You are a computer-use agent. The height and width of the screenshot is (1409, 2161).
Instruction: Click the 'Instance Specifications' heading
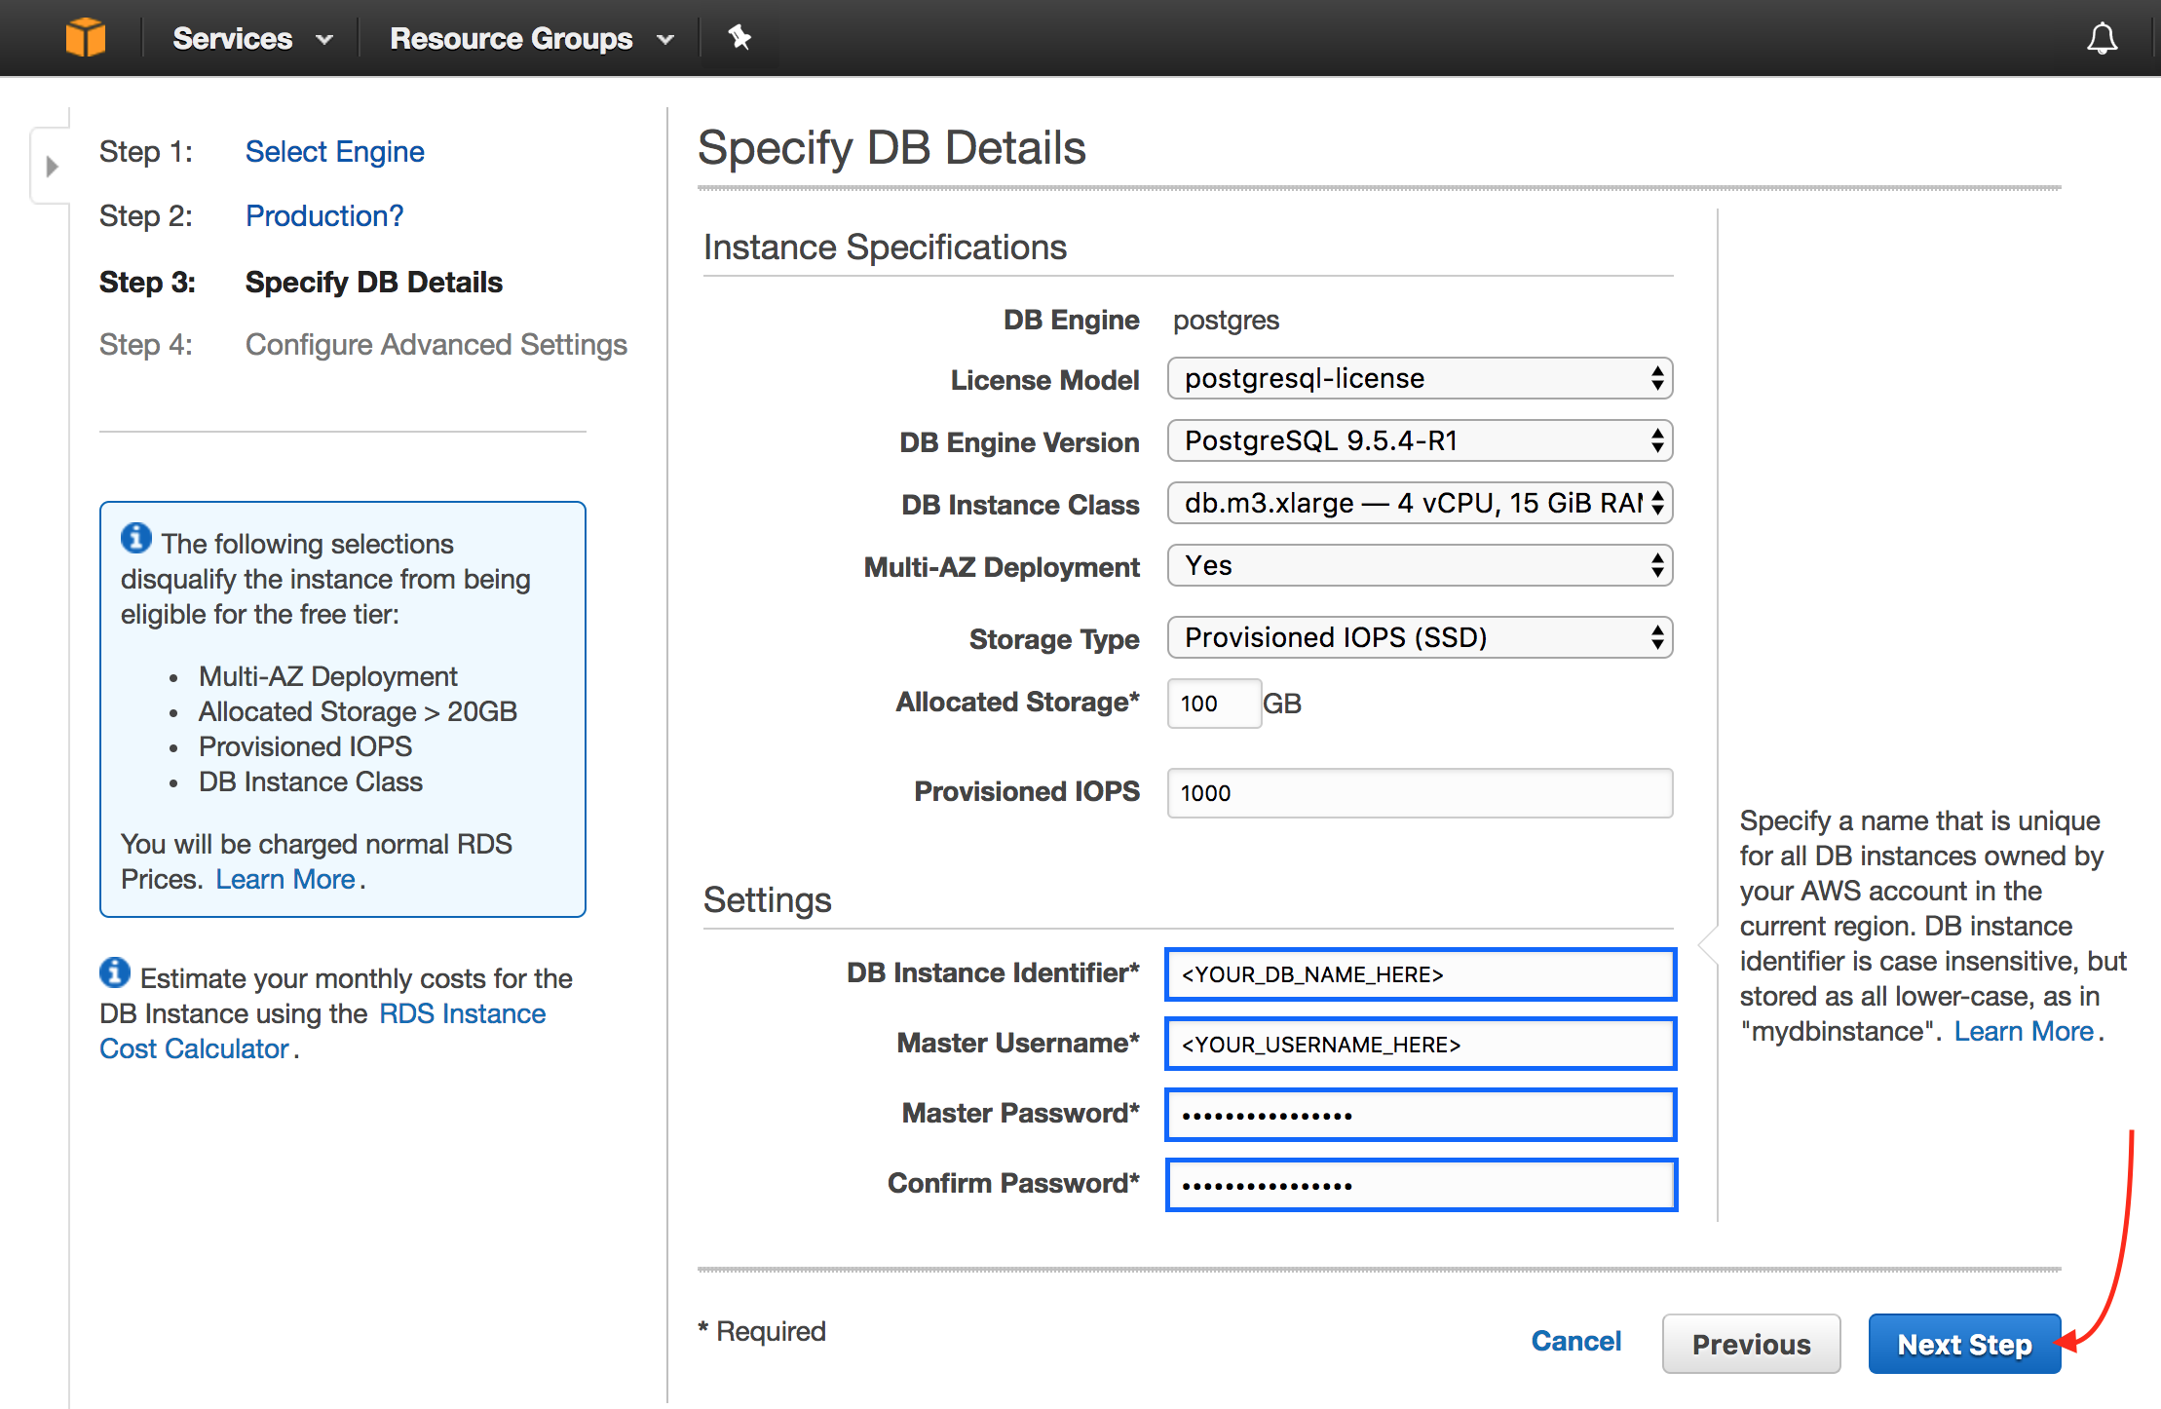(x=885, y=247)
